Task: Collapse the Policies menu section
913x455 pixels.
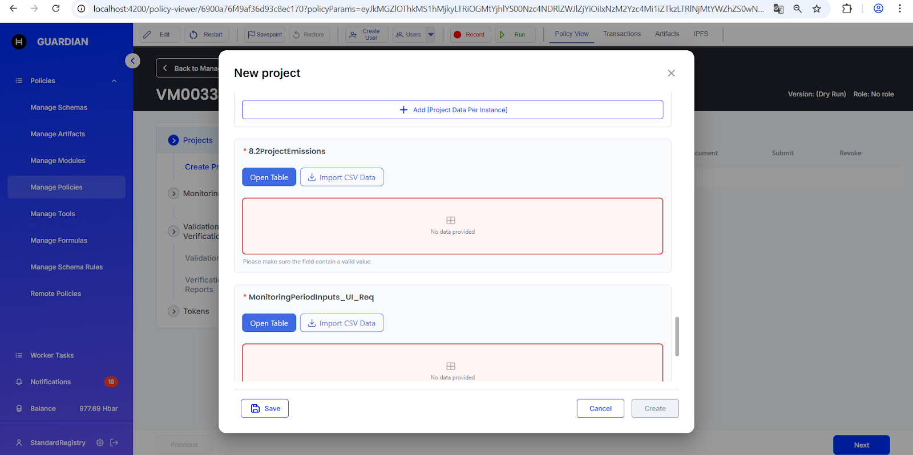Action: point(114,81)
